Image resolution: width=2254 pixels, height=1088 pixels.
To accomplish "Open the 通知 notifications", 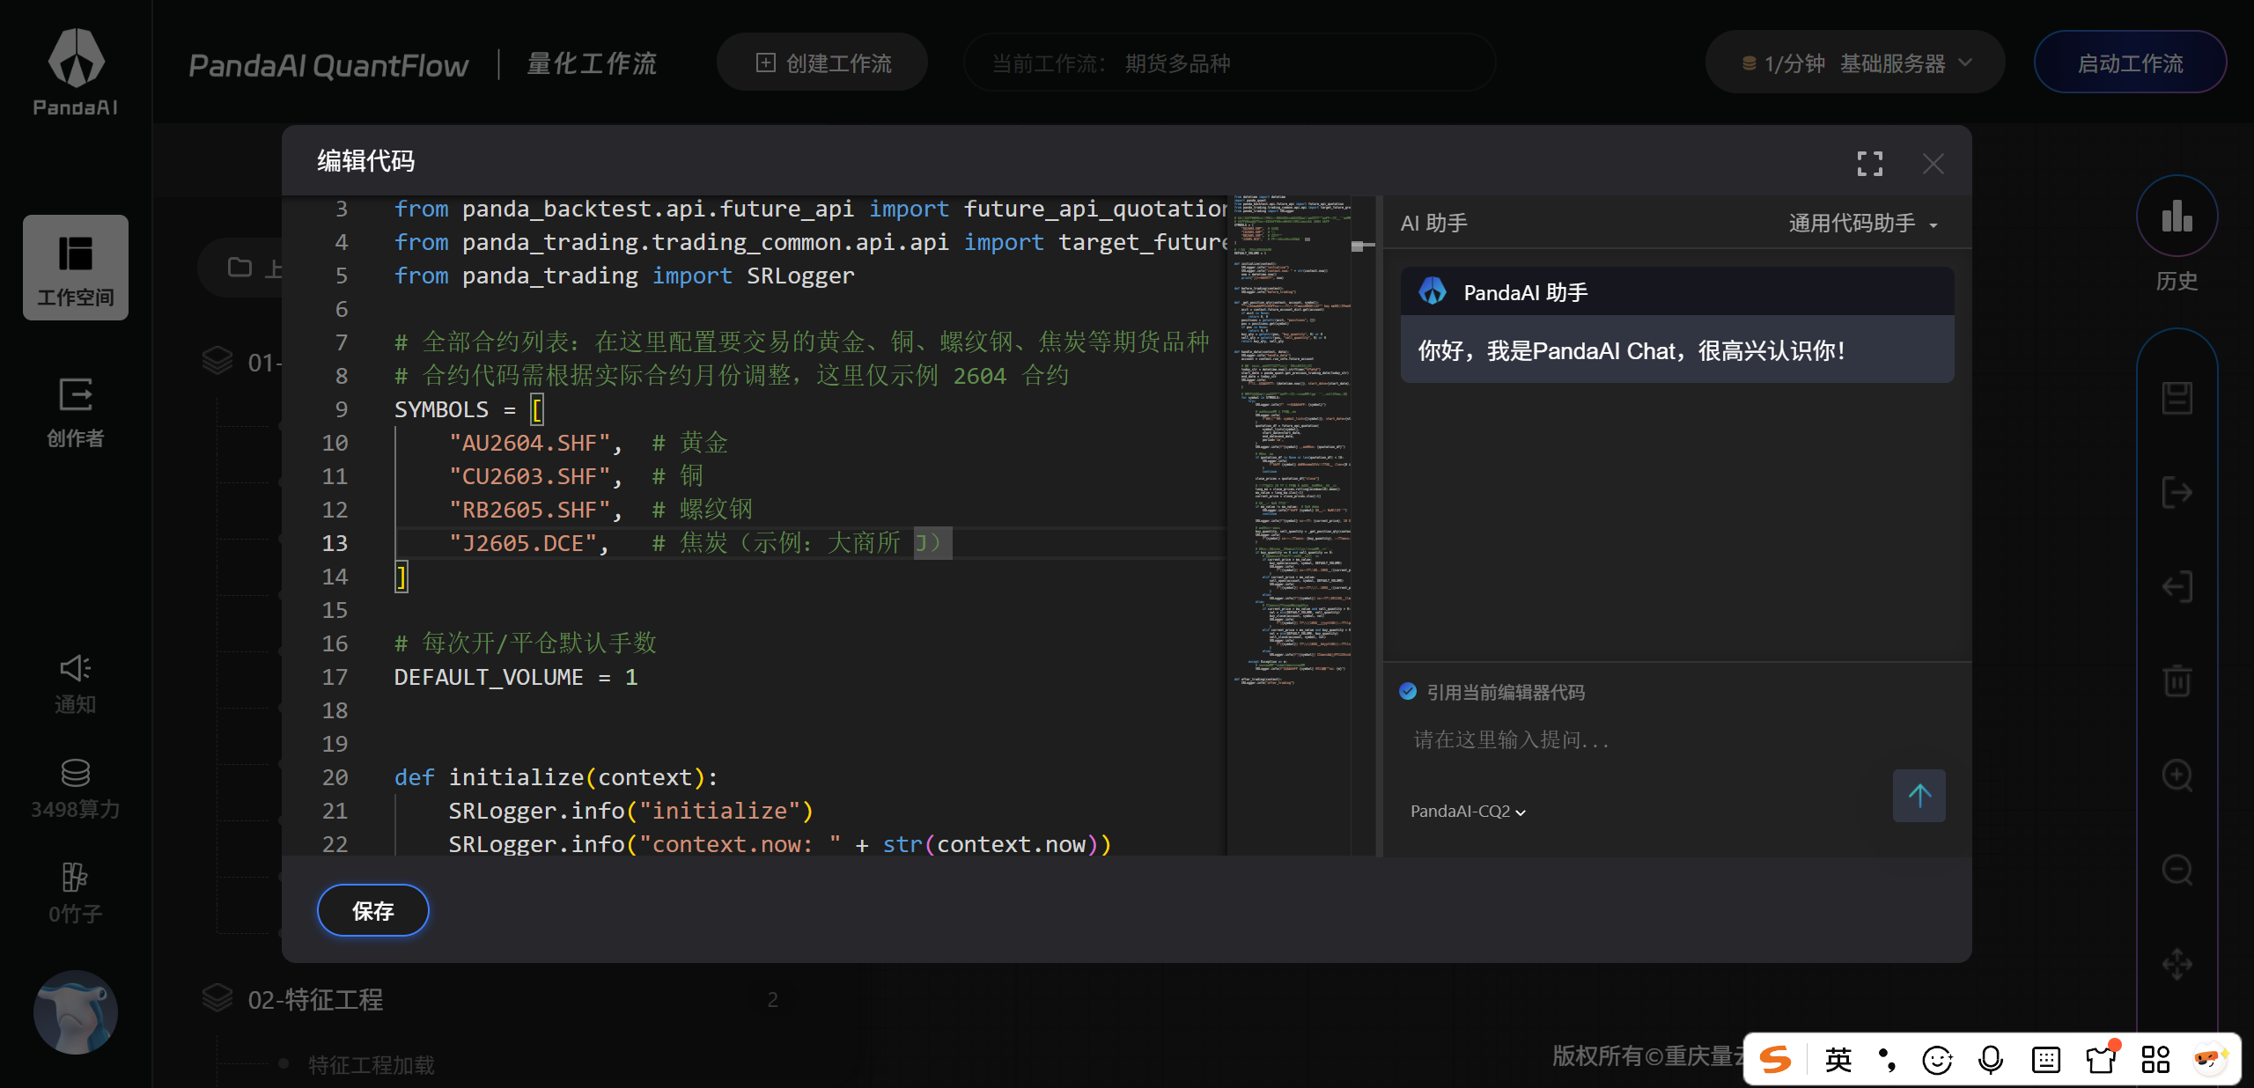I will [76, 685].
